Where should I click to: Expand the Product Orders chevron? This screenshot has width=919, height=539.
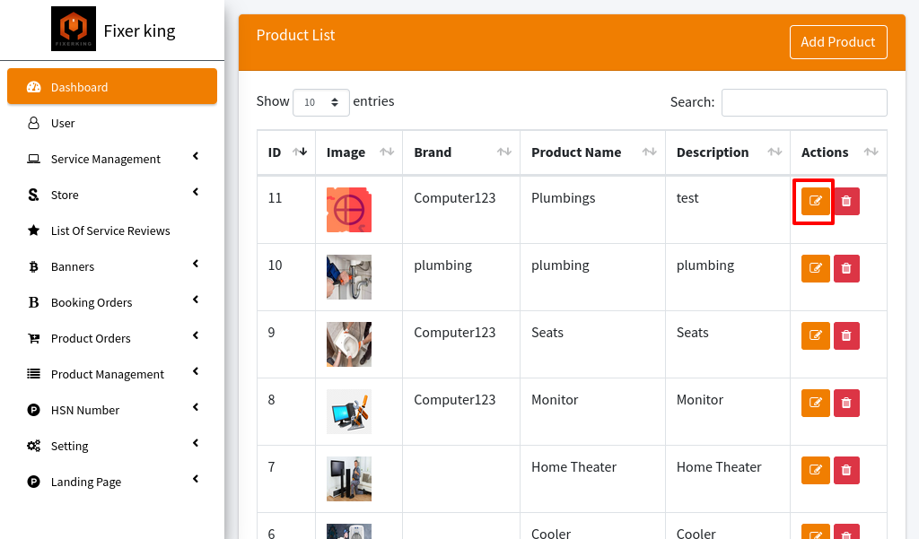196,335
